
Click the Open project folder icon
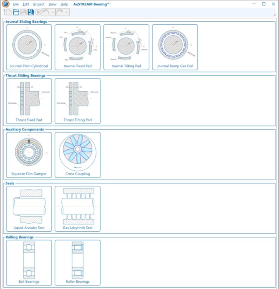(16, 12)
